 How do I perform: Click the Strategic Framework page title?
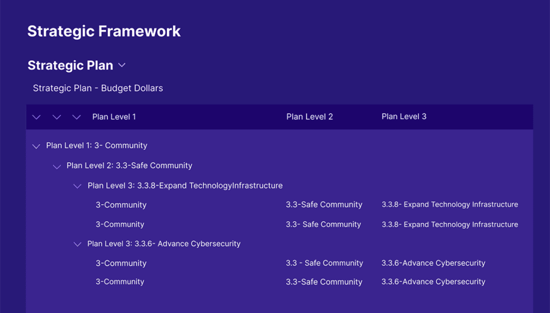pos(104,31)
